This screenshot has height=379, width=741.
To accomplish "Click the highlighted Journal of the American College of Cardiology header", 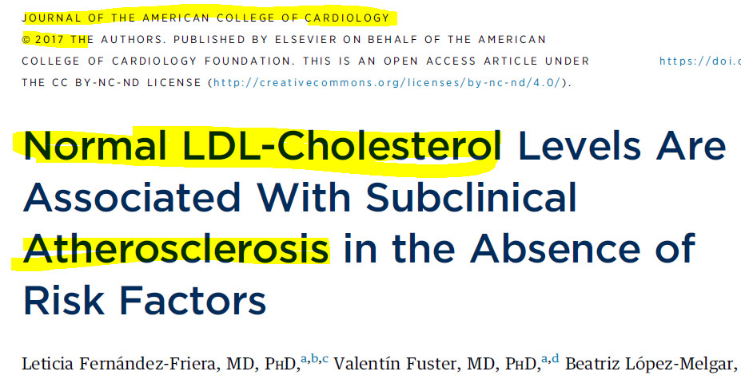I will pos(205,18).
